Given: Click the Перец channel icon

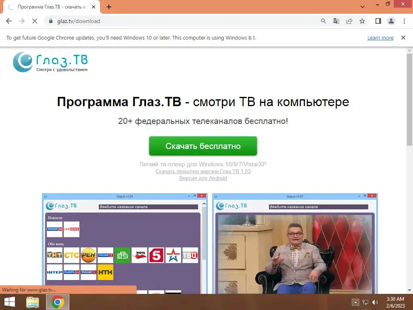Looking at the screenshot, I should point(139,255).
